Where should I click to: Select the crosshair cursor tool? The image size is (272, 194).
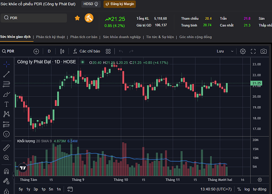tap(6, 63)
